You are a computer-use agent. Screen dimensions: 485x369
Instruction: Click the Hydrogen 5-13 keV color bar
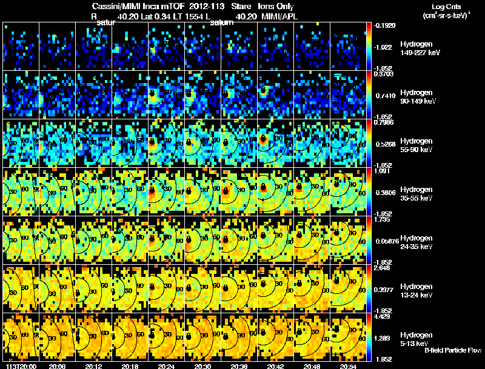(x=369, y=337)
